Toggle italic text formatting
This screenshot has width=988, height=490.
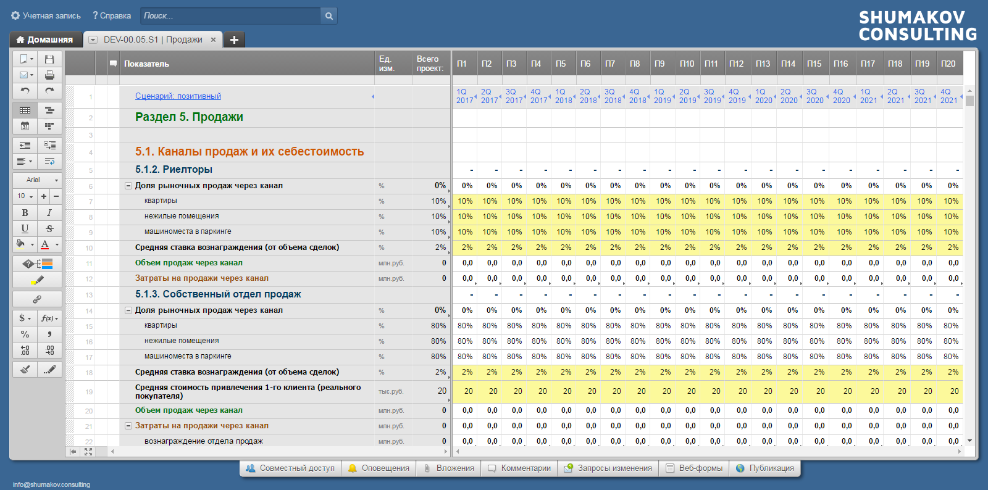coord(49,212)
